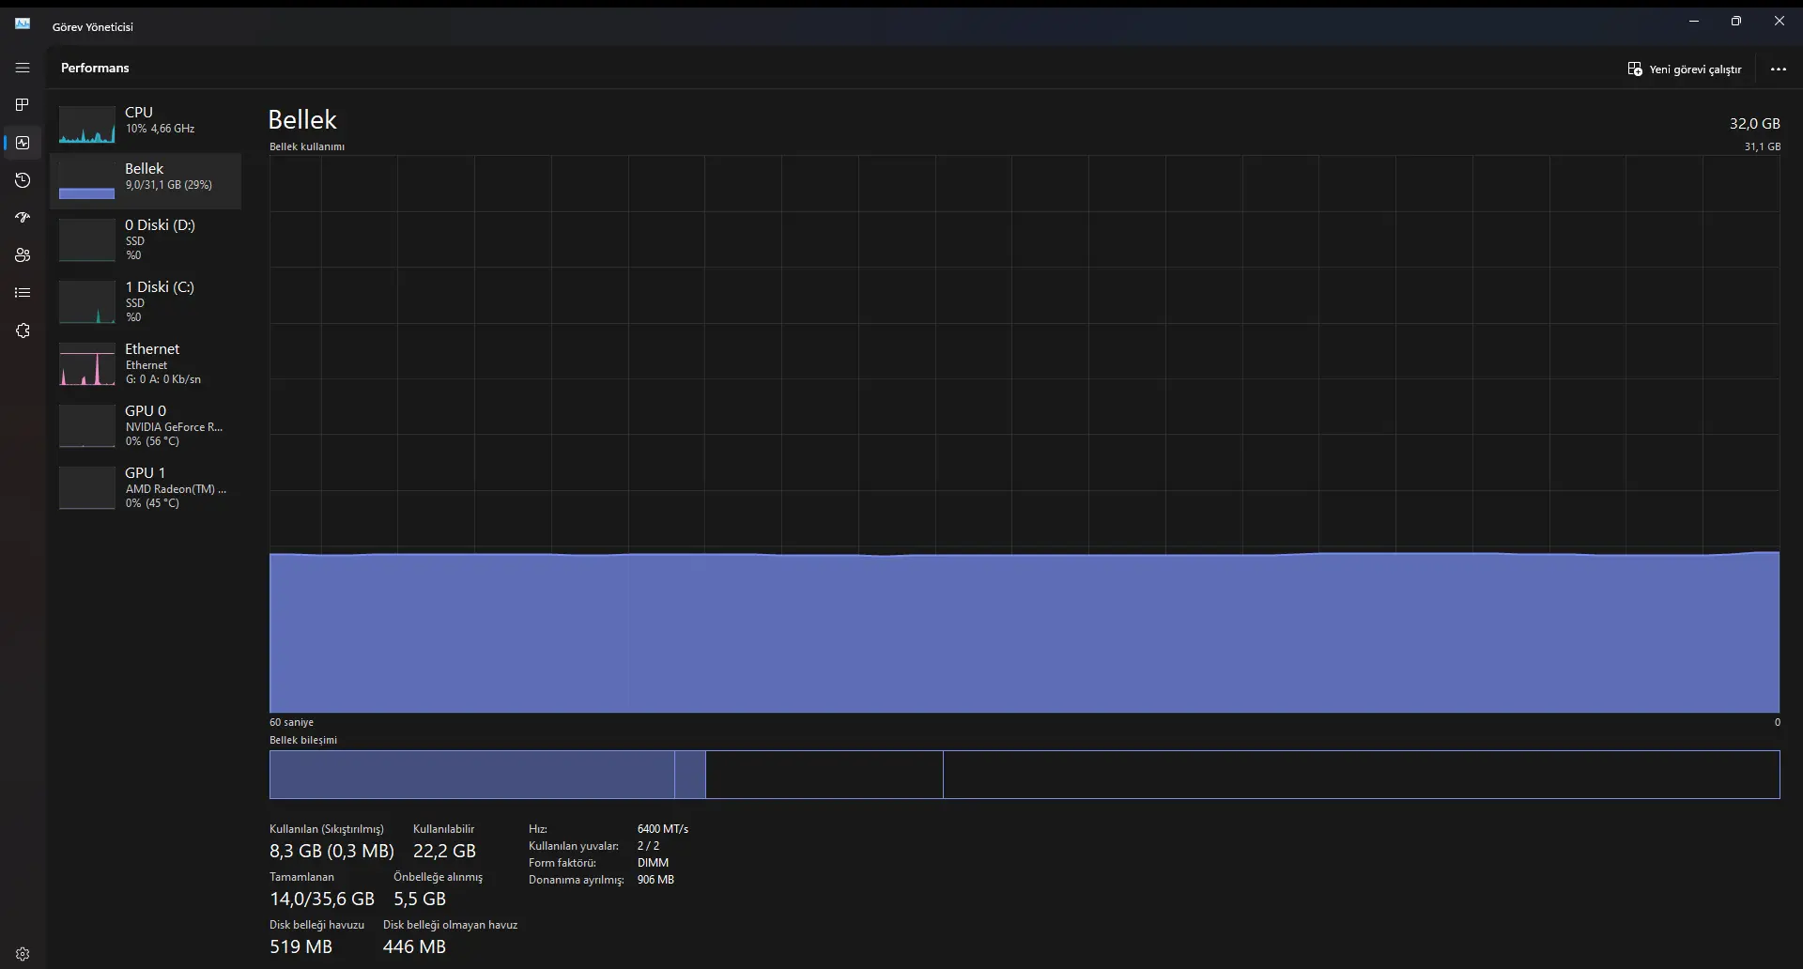Open Startup apps page icon

[23, 218]
